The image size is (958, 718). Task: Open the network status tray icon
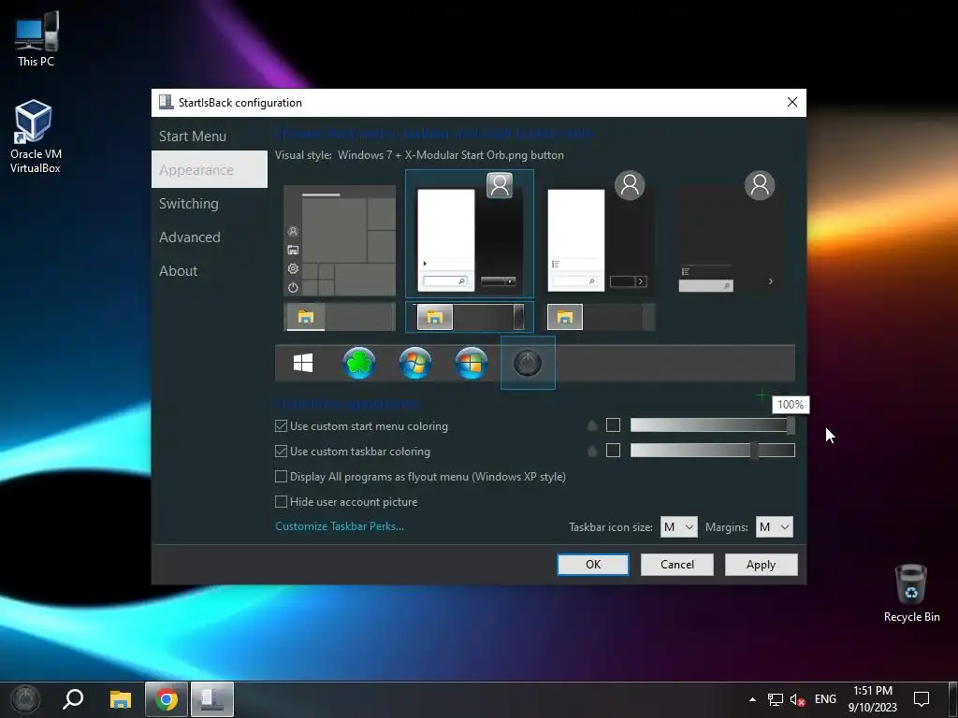click(776, 699)
